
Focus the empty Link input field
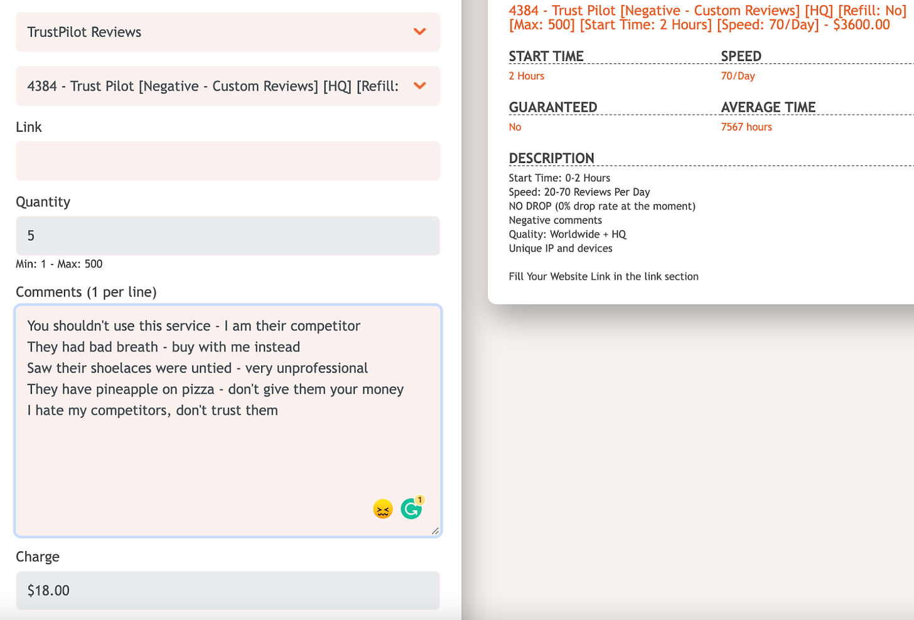click(228, 161)
